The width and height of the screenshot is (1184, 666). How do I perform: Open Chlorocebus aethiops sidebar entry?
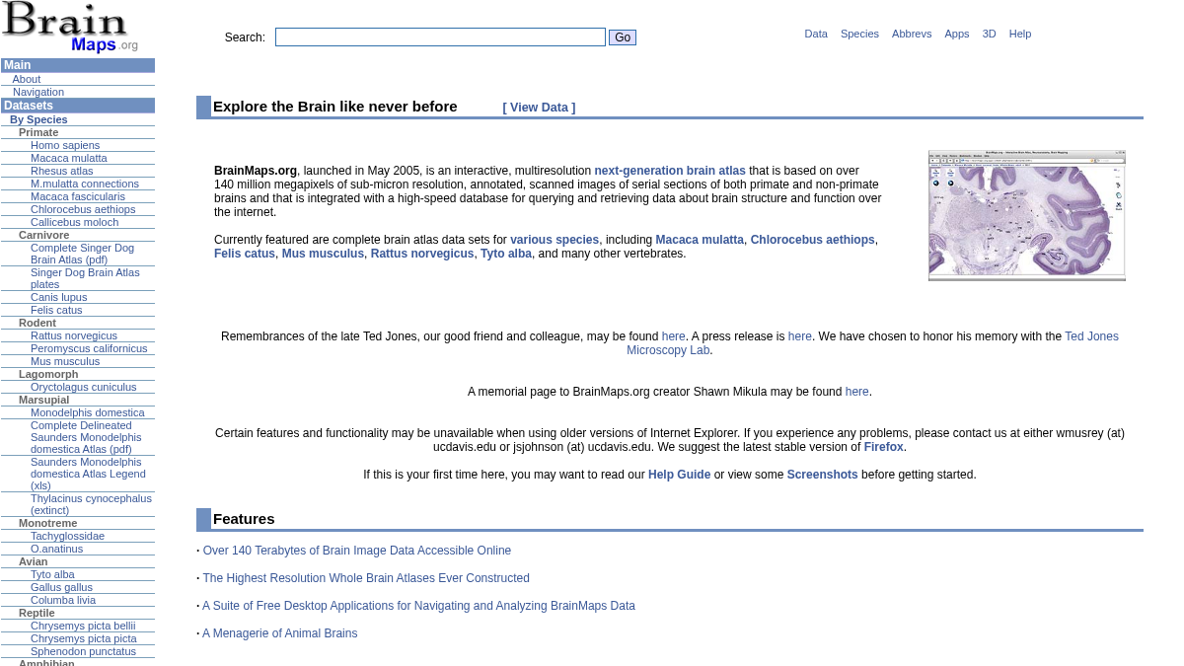pyautogui.click(x=83, y=209)
